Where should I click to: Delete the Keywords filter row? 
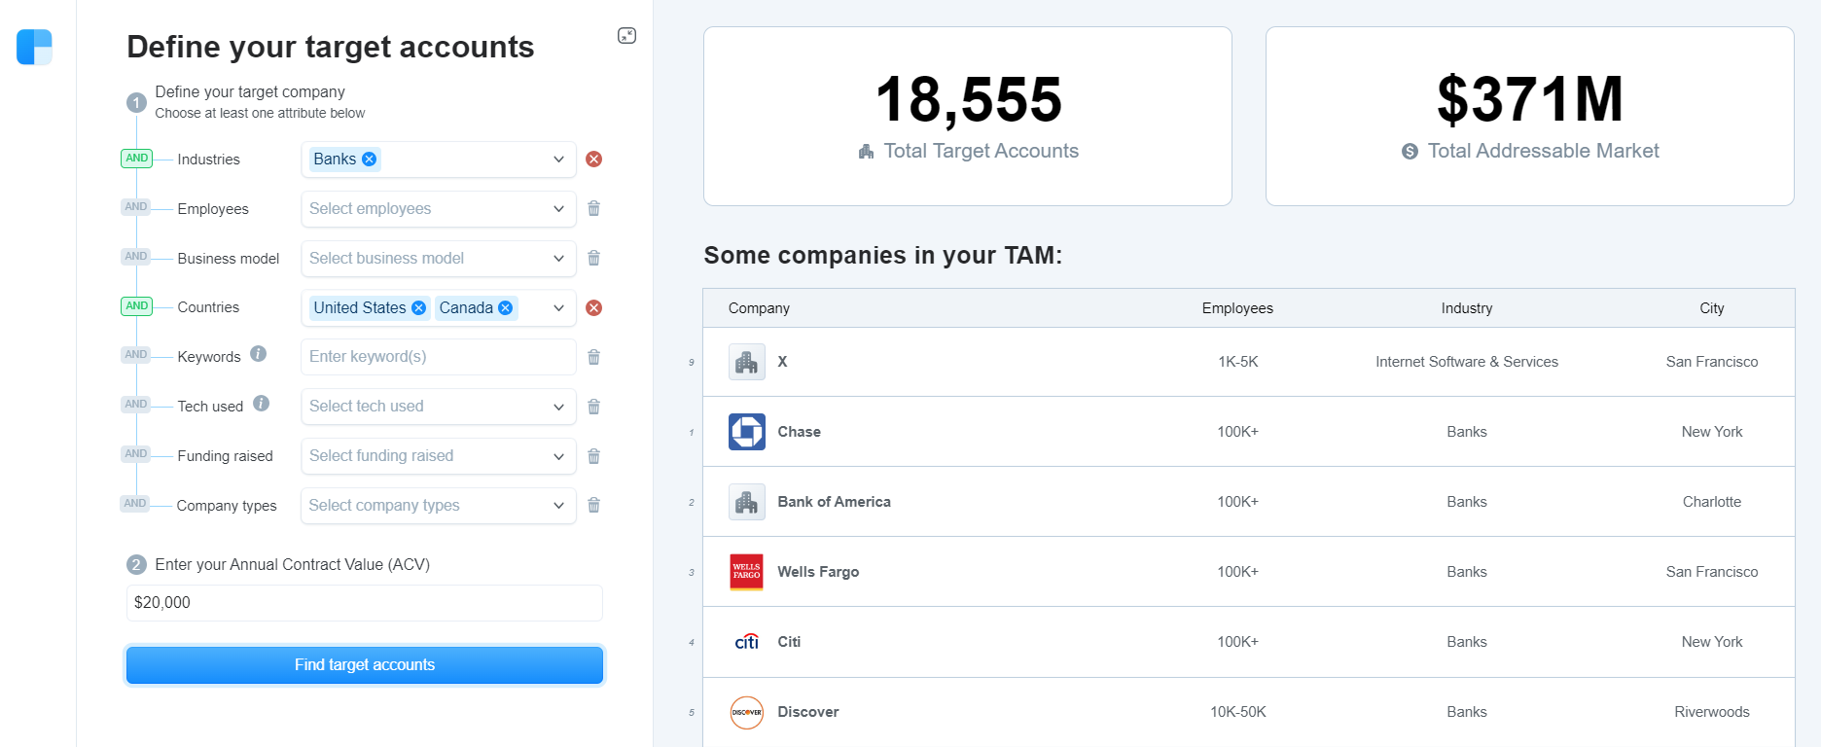[x=594, y=357]
